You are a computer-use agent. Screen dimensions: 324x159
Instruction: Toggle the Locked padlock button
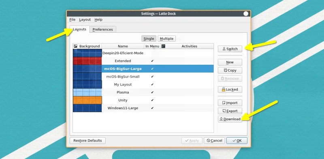[x=230, y=89]
